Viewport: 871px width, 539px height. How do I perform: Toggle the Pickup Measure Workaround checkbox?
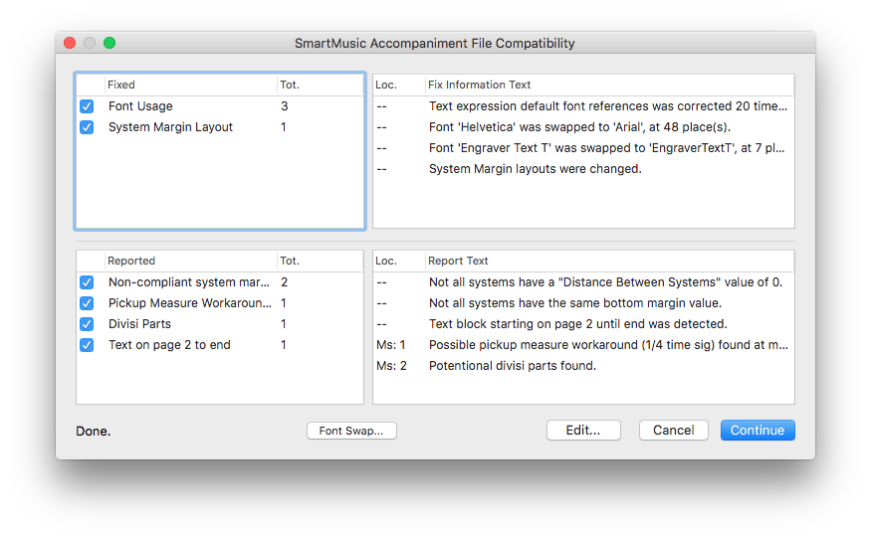(x=87, y=303)
